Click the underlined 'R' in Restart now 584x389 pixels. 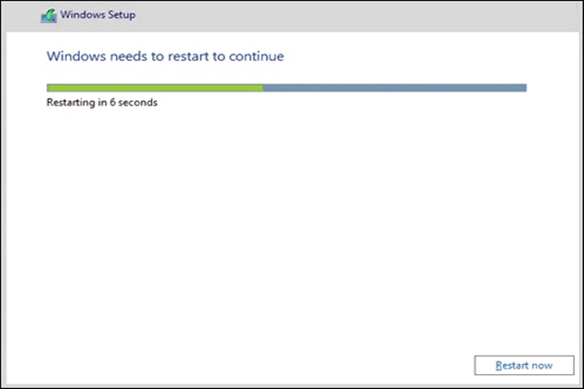[x=499, y=365]
